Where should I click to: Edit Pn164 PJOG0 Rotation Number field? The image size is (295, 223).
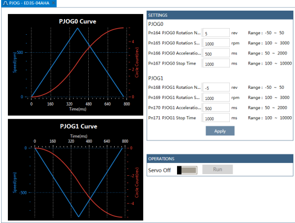point(216,33)
